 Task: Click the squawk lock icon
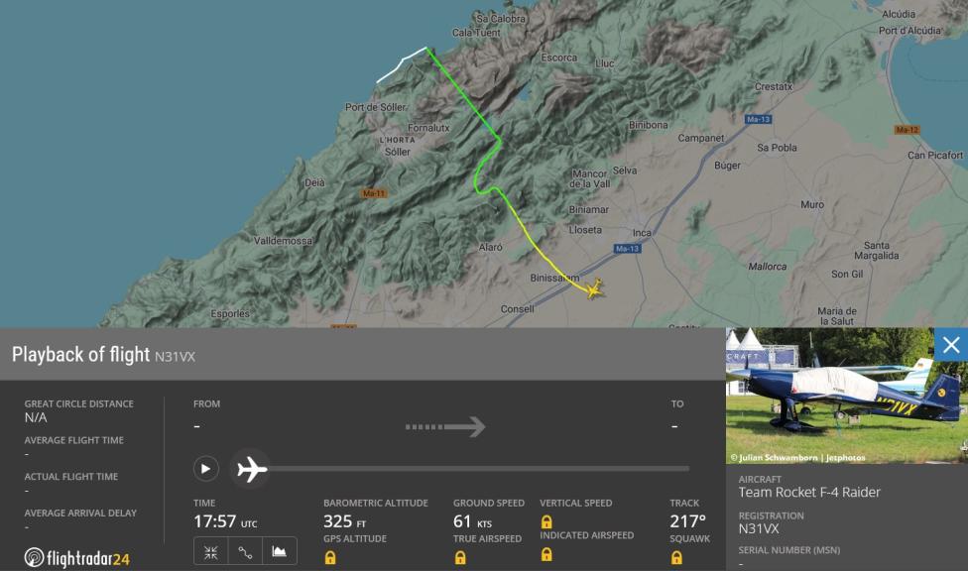tap(676, 557)
